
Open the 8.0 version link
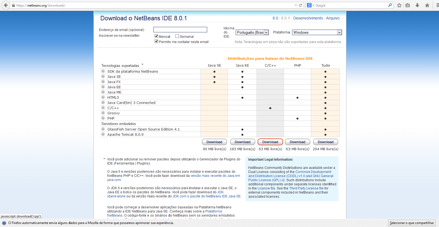click(275, 18)
